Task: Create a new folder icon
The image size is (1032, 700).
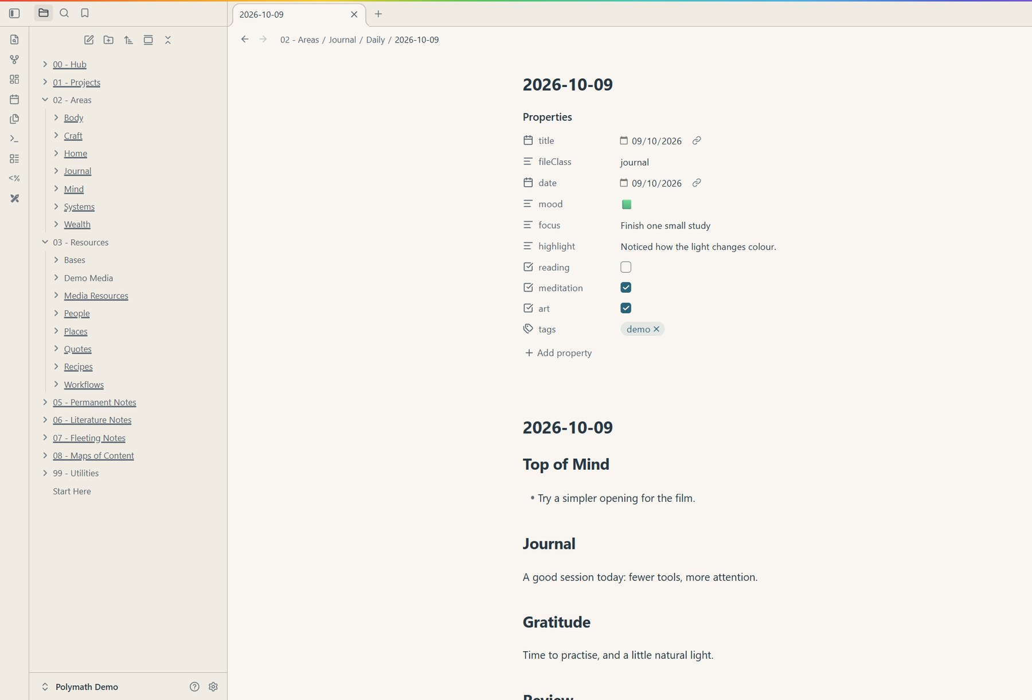Action: point(108,40)
